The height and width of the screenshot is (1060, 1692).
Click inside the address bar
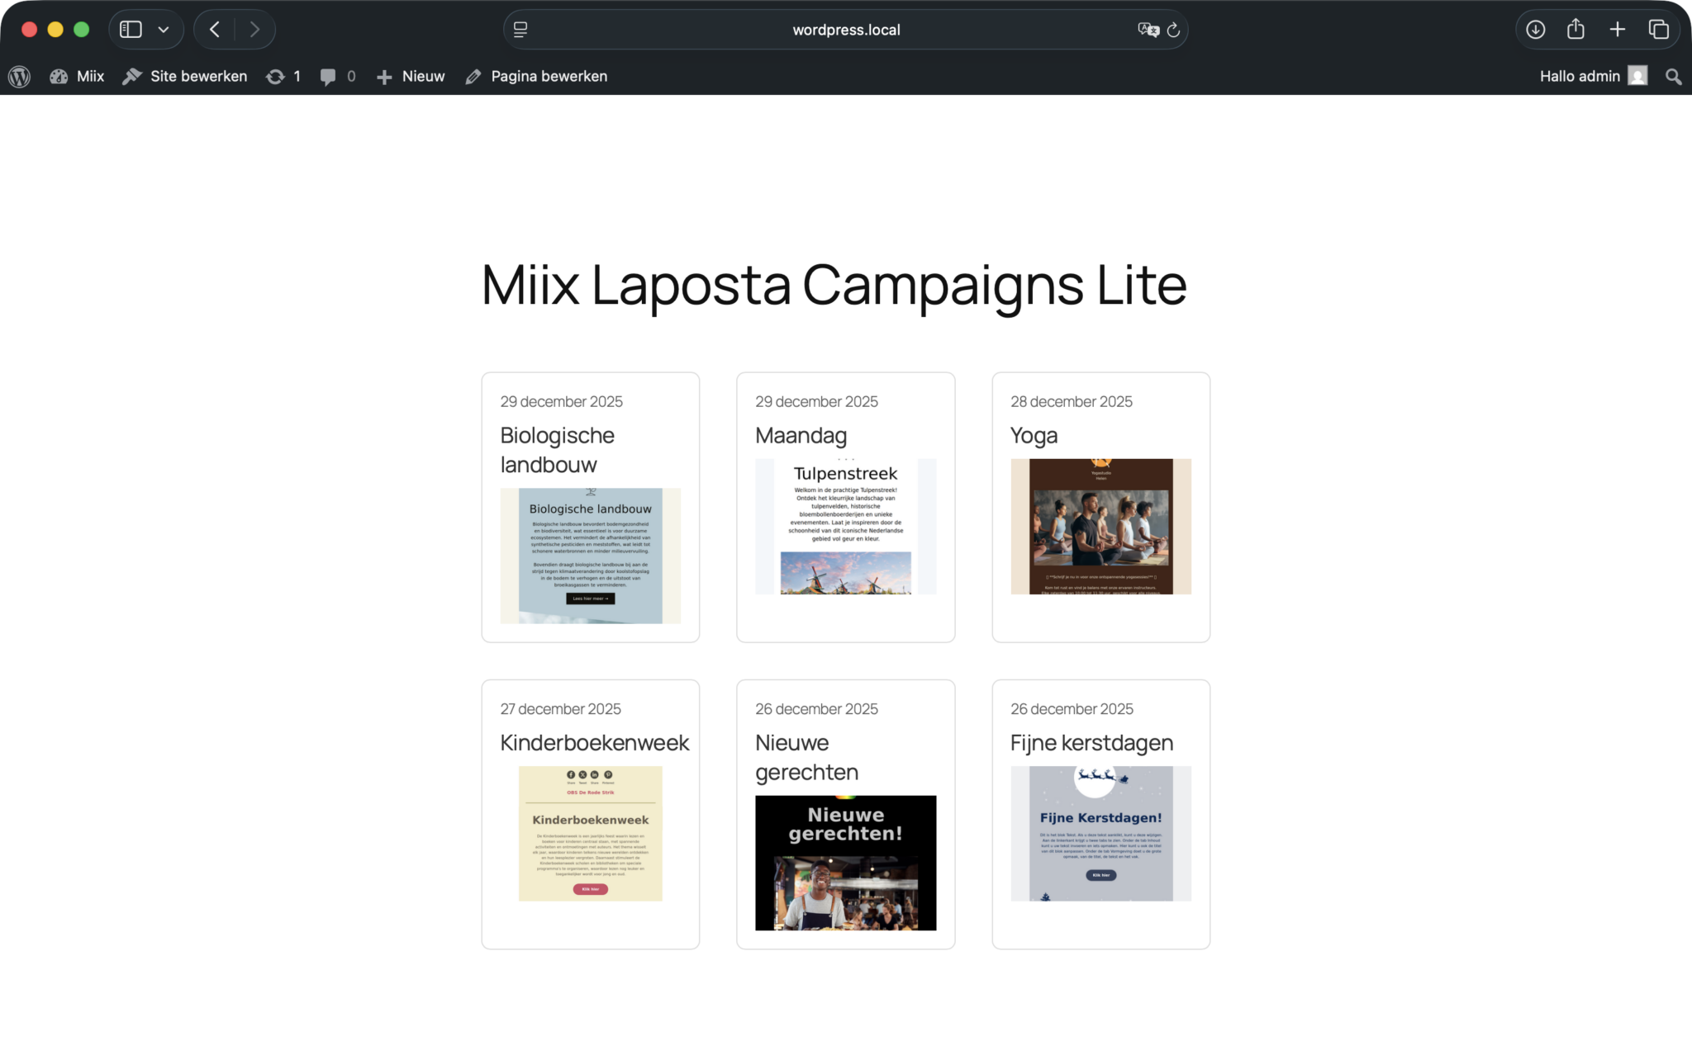pos(845,29)
